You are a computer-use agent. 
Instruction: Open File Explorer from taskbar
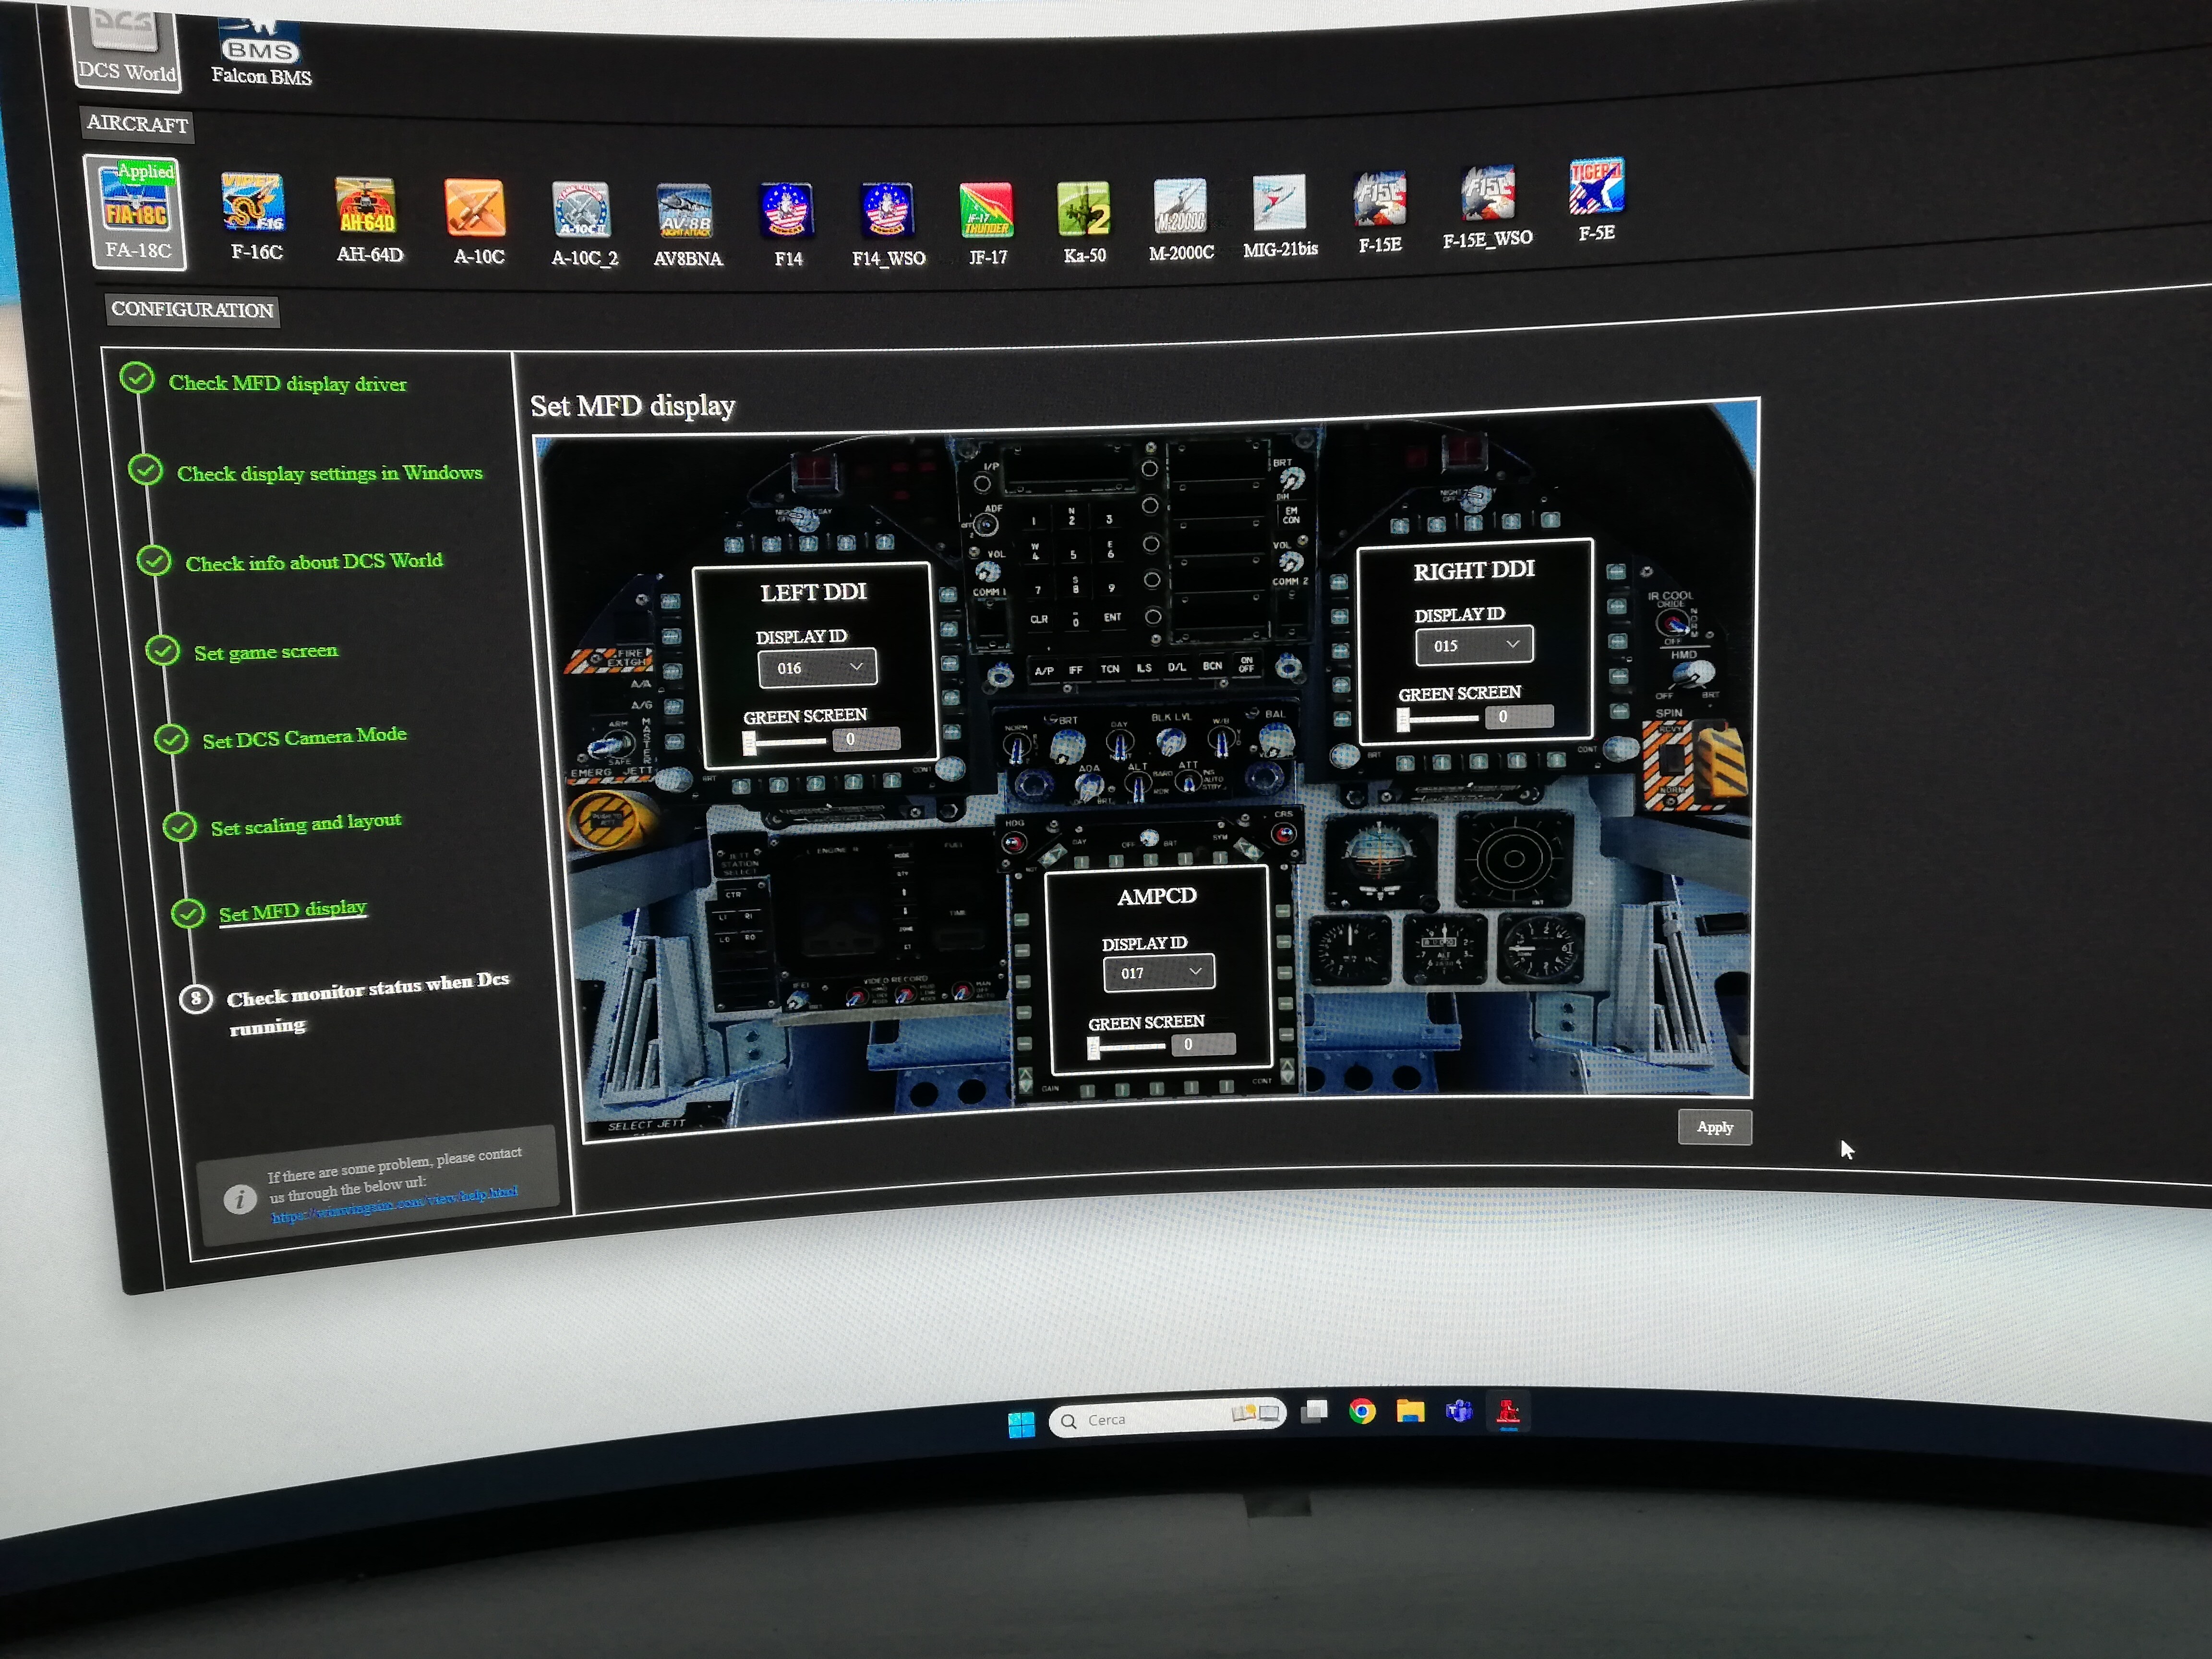coord(1410,1411)
